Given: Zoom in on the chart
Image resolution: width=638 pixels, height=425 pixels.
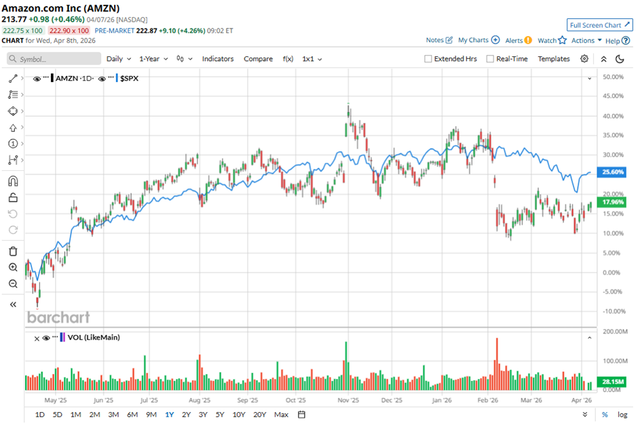Looking at the screenshot, I should coord(13,268).
